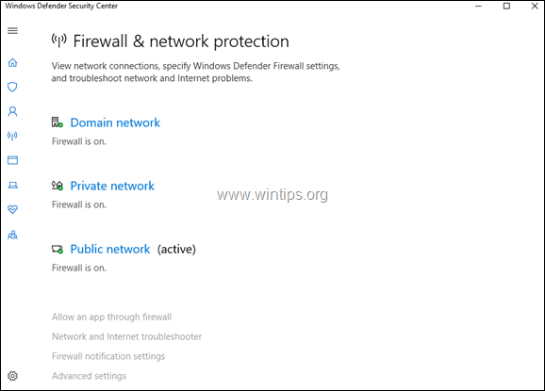Launch Network and Internet troubleshooter
Viewport: 545px width, 391px height.
127,336
